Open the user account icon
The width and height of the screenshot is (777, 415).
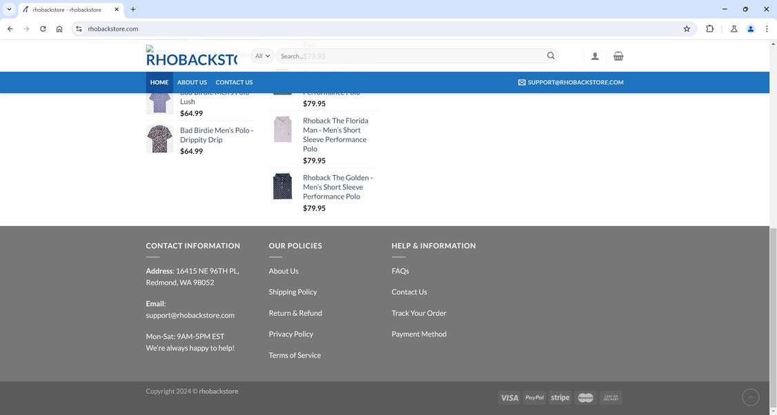click(x=595, y=57)
